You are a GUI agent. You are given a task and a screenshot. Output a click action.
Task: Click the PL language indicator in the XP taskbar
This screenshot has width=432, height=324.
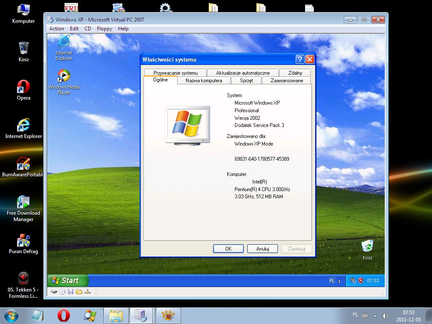332,281
